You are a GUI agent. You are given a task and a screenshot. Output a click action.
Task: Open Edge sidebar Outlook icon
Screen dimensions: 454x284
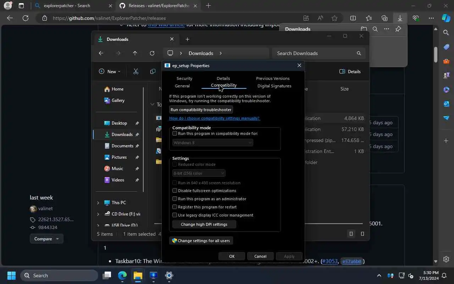tap(446, 104)
